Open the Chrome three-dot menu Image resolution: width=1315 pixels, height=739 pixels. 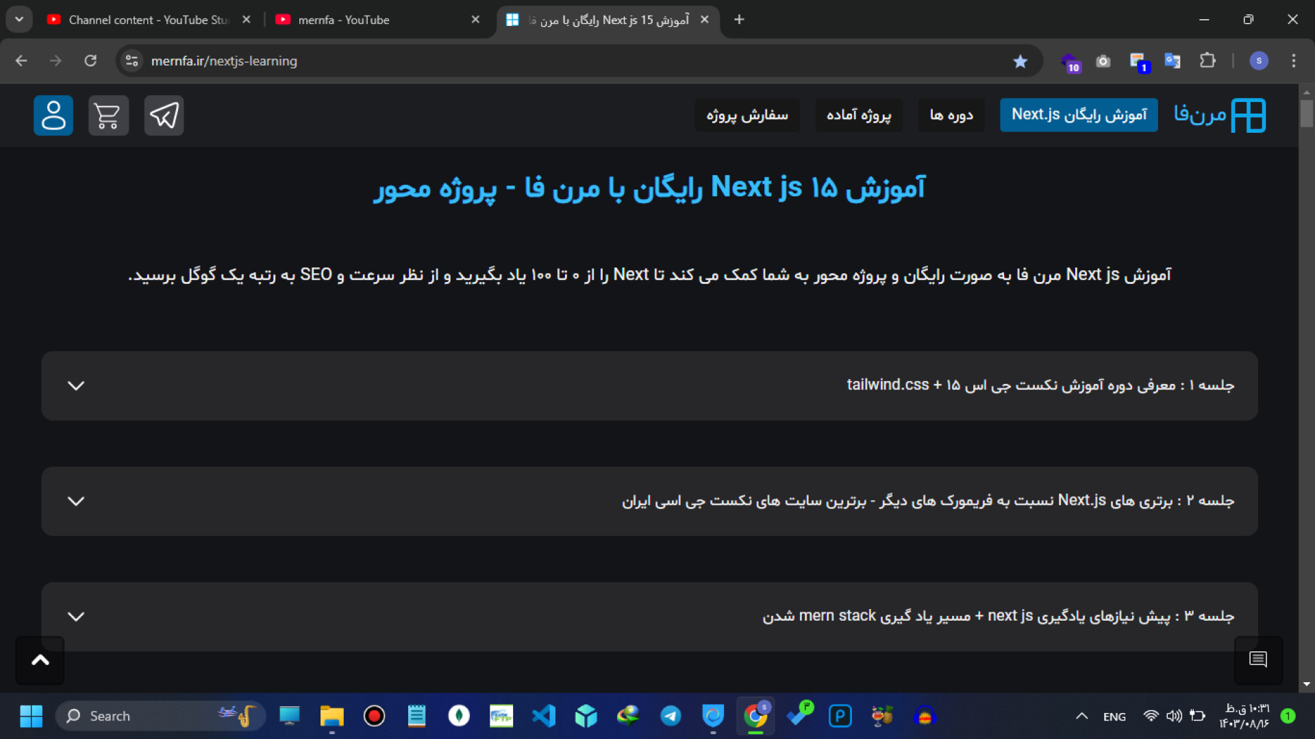[x=1294, y=61]
